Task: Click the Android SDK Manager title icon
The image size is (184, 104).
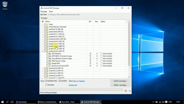Action: coord(41,8)
